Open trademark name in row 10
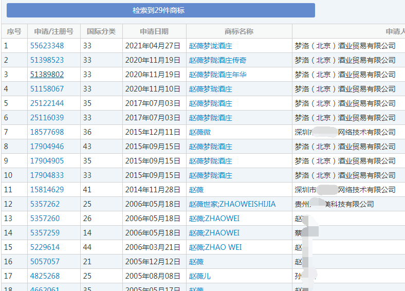 211,175
